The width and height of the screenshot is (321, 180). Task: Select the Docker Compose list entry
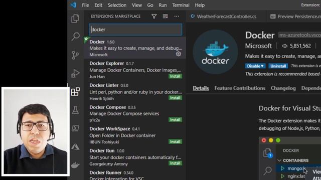click(135, 113)
